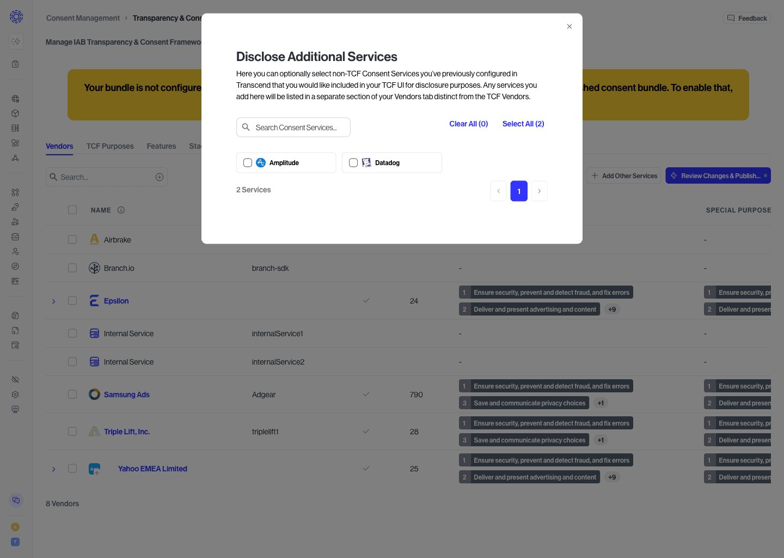784x558 pixels.
Task: Click the Add Other Services button
Action: 624,175
